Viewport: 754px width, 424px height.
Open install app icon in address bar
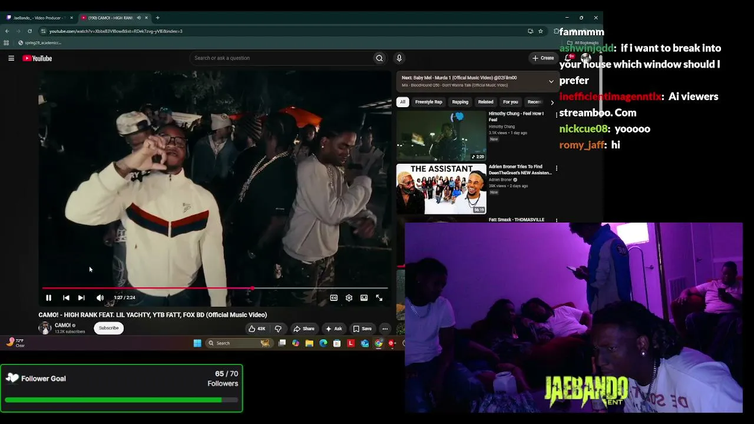[530, 31]
